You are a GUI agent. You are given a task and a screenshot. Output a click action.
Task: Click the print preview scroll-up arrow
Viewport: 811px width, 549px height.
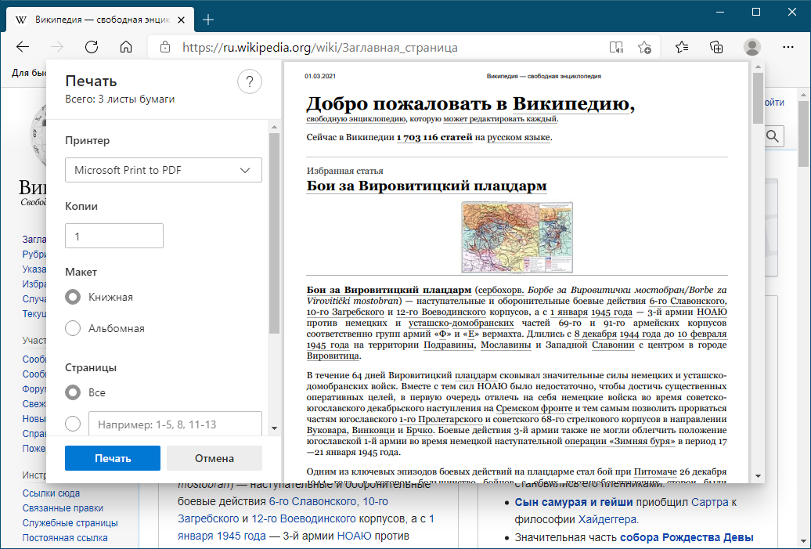click(x=759, y=67)
